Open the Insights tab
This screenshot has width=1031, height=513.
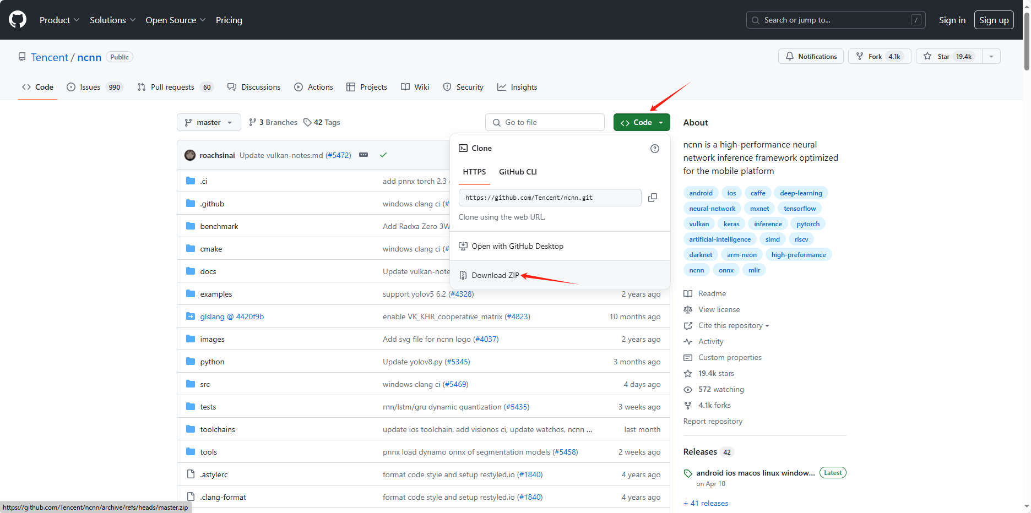coord(517,87)
